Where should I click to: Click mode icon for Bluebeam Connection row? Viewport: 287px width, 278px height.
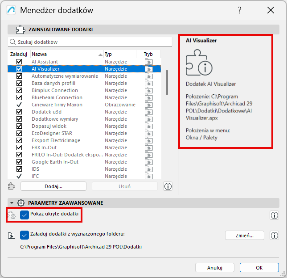pyautogui.click(x=149, y=97)
